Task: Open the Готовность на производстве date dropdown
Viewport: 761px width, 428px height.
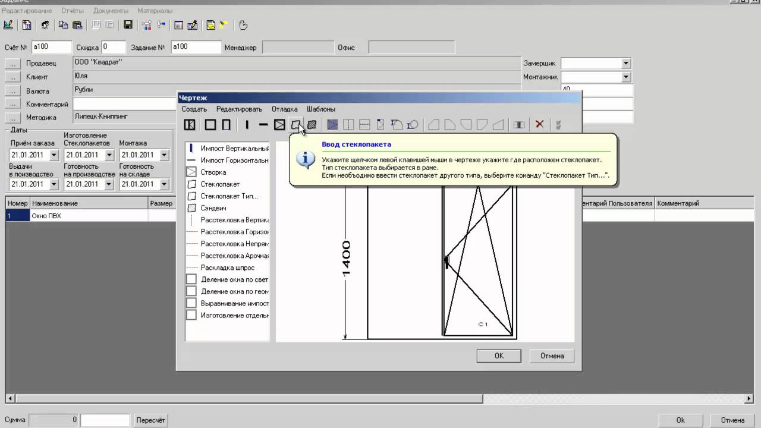Action: 109,184
